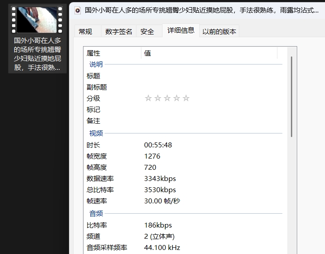Click the 帧高度 property label
The height and width of the screenshot is (254, 325).
click(97, 168)
